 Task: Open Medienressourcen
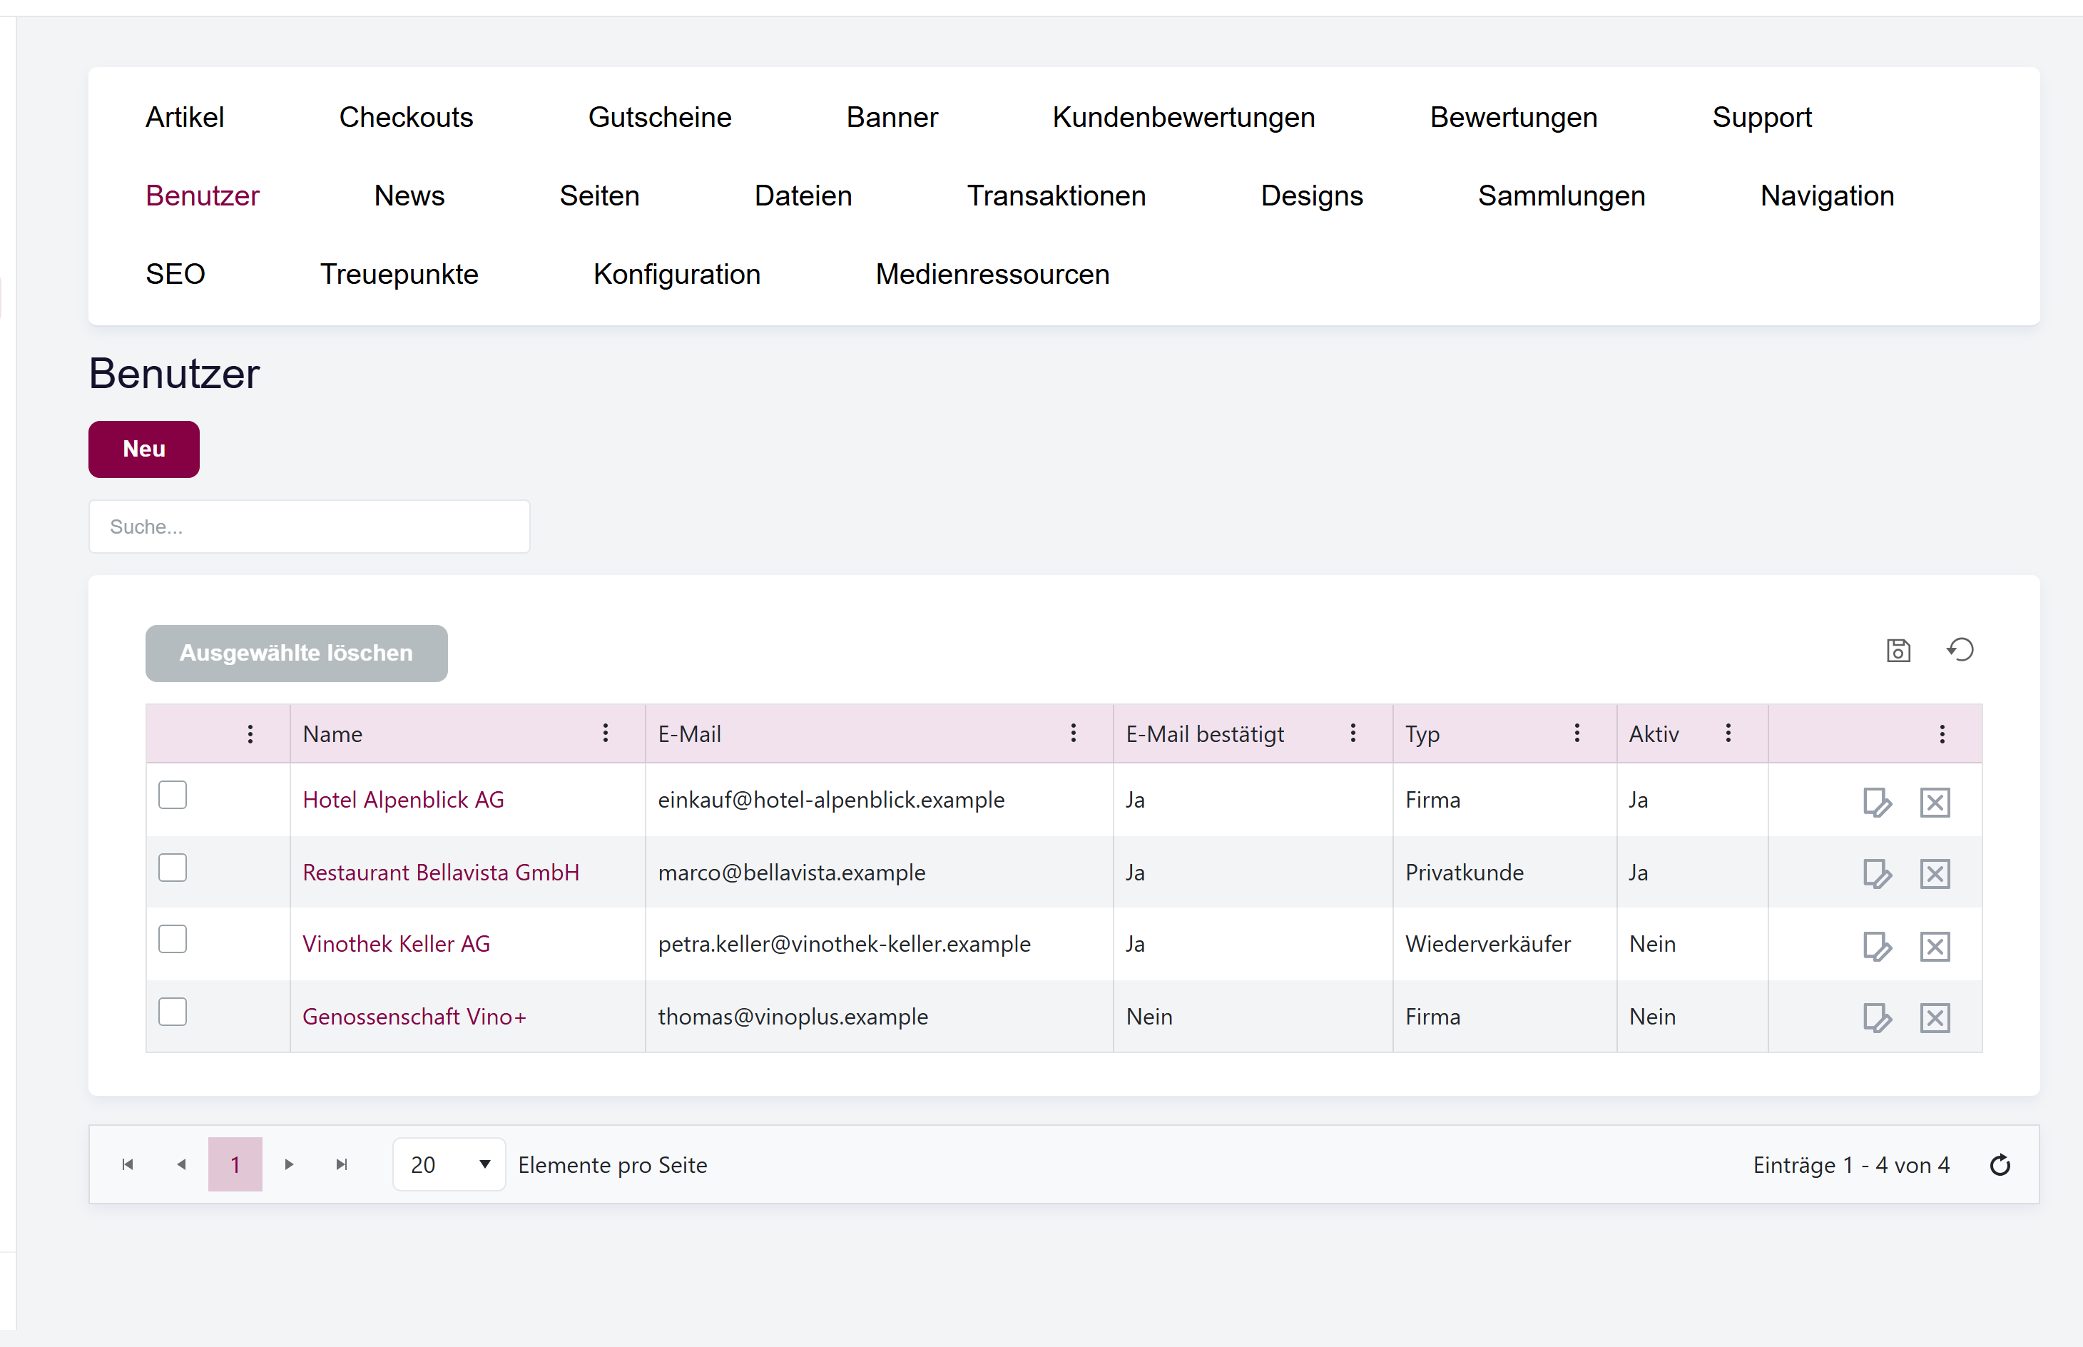point(992,275)
